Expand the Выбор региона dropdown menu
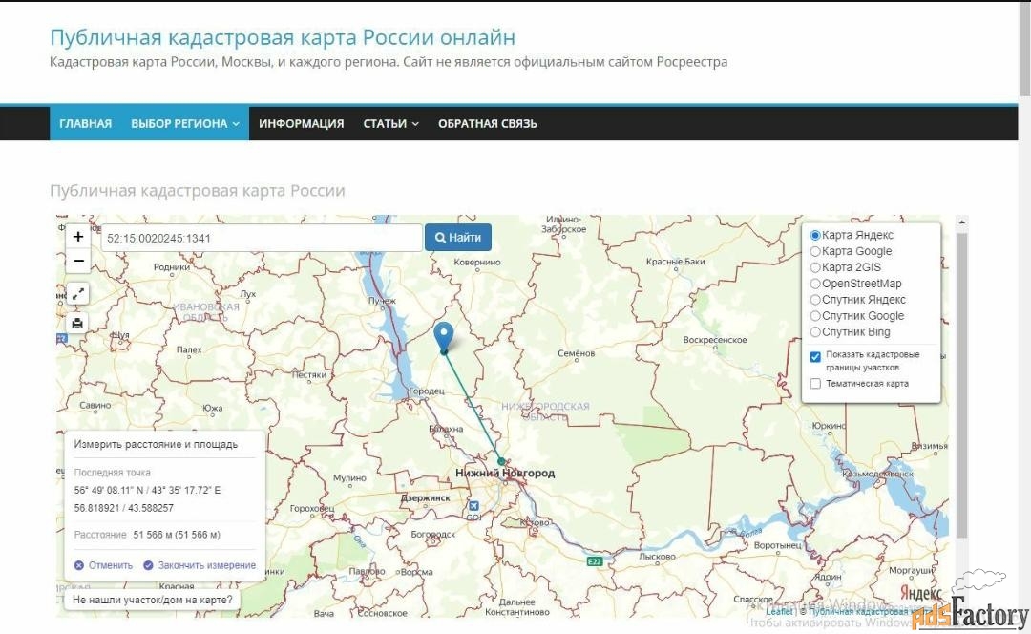 click(x=185, y=123)
